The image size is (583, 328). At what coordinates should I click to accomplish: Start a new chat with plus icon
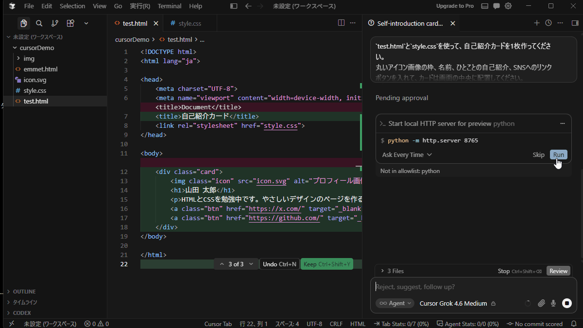pyautogui.click(x=537, y=23)
